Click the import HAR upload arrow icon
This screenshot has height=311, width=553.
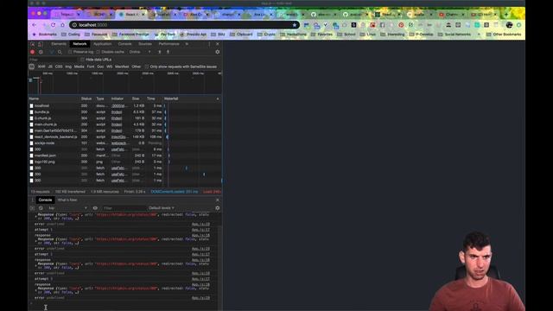coord(159,52)
